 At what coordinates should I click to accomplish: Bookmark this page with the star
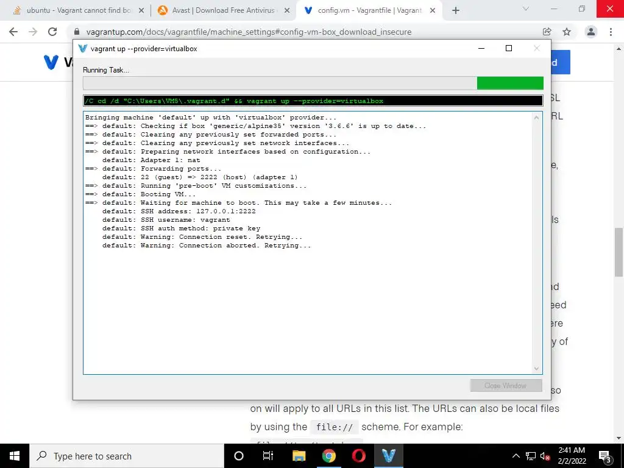(x=567, y=32)
